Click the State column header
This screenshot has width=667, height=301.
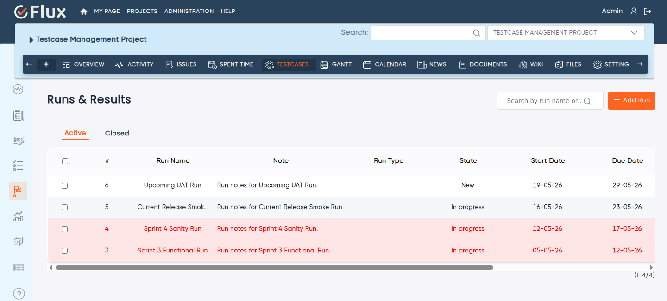(468, 161)
